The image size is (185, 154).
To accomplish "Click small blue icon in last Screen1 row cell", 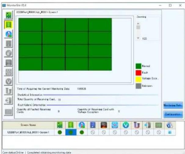I will coord(170,132).
